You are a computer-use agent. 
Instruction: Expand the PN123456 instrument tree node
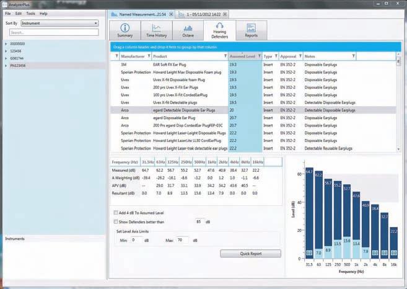click(6, 66)
